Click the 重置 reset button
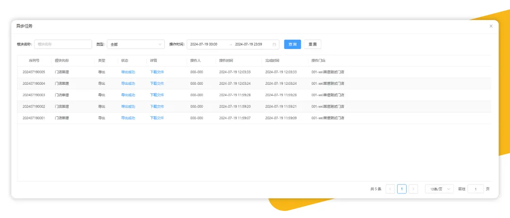This screenshot has height=218, width=510. (x=313, y=44)
